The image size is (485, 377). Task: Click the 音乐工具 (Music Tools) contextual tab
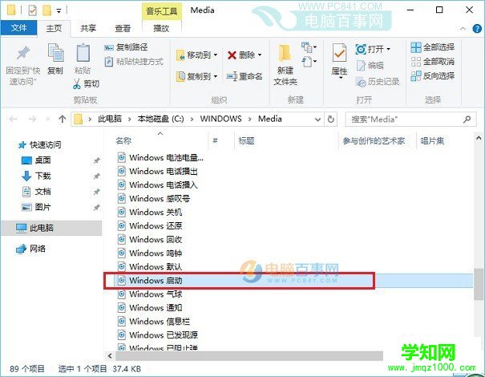(162, 11)
